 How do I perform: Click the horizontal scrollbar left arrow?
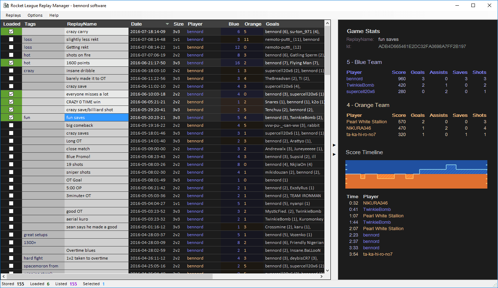click(x=3, y=276)
